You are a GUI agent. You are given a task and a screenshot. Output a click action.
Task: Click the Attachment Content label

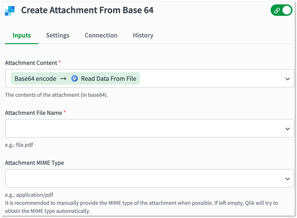tap(31, 63)
